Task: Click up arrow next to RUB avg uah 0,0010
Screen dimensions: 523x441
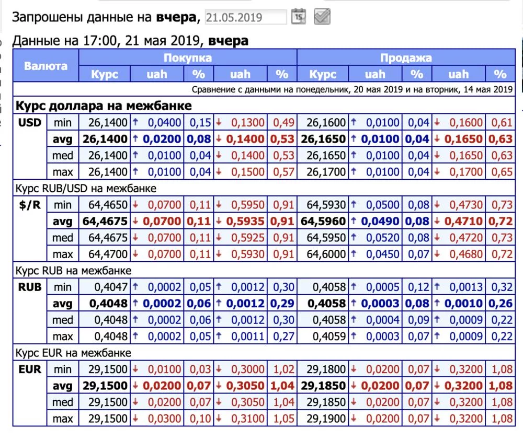Action: (x=437, y=303)
